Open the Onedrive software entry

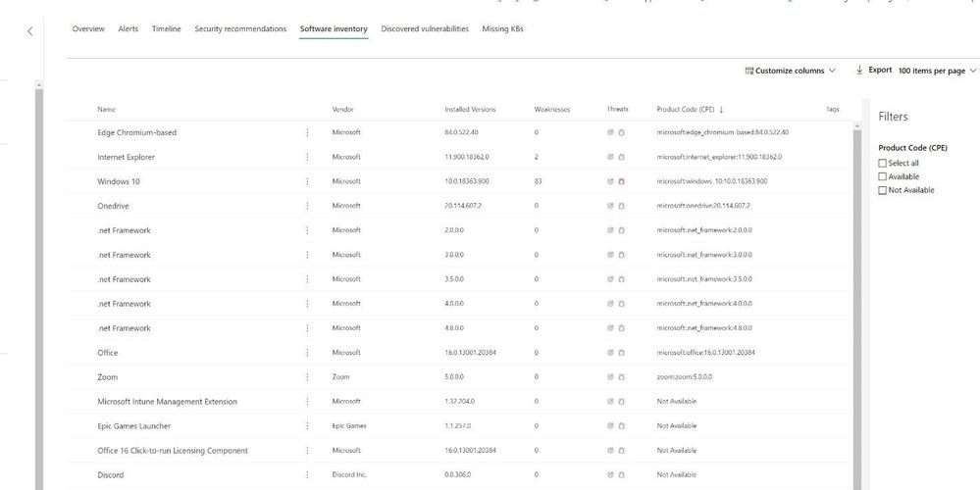[113, 206]
